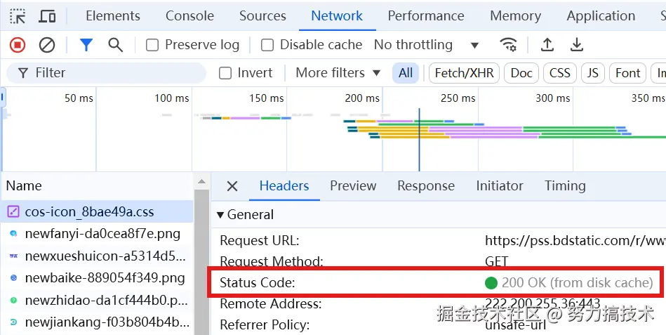Click the export HAR download icon
The height and width of the screenshot is (335, 666).
577,45
